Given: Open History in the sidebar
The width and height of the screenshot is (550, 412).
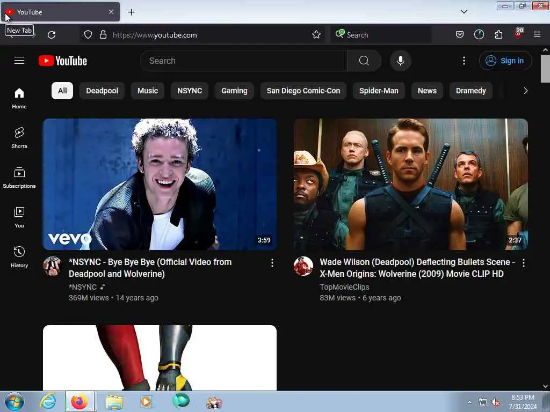Looking at the screenshot, I should [19, 257].
